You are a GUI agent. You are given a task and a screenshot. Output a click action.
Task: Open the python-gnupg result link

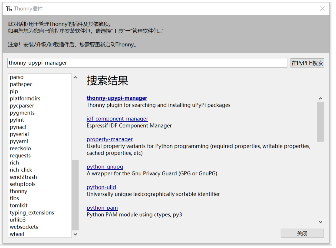(x=105, y=167)
